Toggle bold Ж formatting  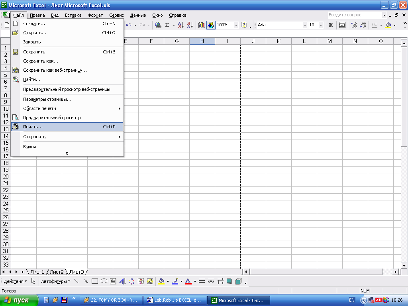tap(331, 25)
